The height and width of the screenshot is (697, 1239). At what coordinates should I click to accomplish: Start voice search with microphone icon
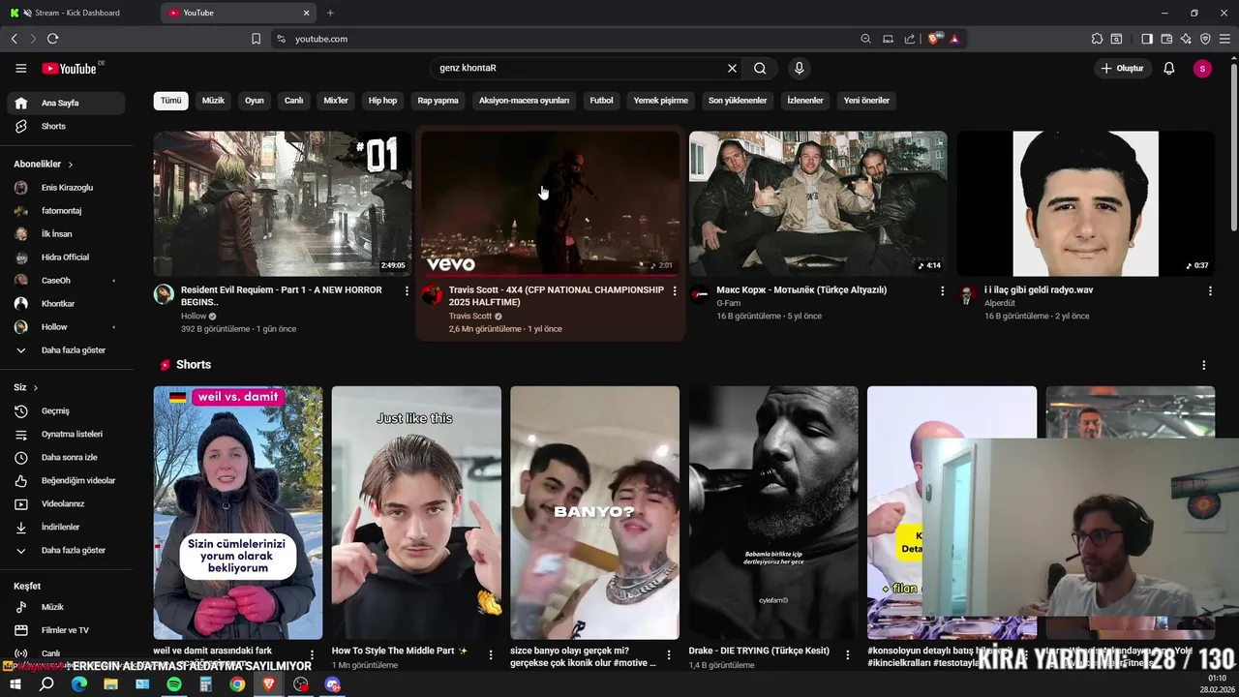[799, 68]
